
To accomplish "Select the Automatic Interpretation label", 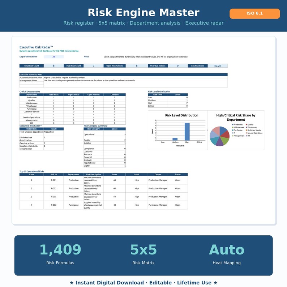I will [31, 78].
